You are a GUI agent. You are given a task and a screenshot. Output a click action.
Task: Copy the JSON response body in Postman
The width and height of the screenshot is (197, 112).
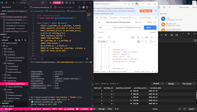151,42
